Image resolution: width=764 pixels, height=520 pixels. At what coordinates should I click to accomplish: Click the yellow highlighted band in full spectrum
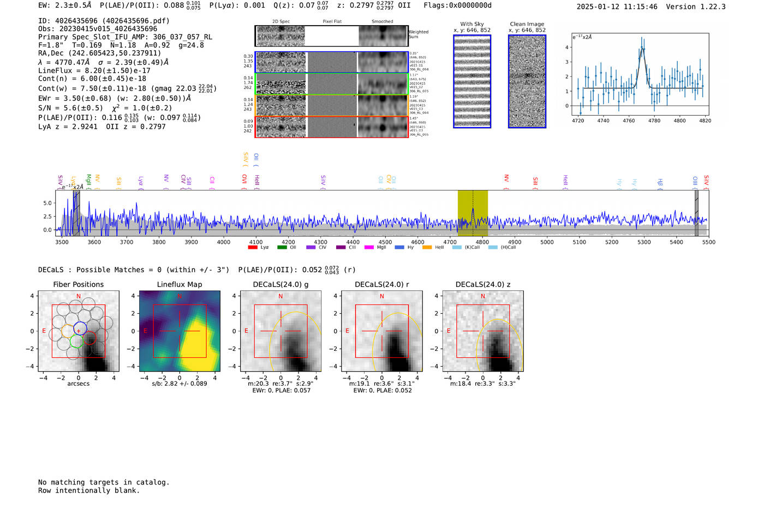click(x=473, y=213)
